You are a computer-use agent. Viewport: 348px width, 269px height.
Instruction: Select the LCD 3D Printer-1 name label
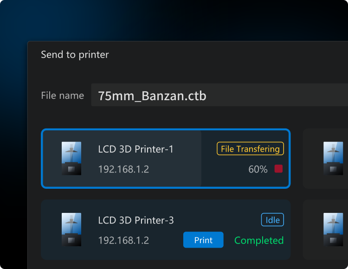pos(135,149)
